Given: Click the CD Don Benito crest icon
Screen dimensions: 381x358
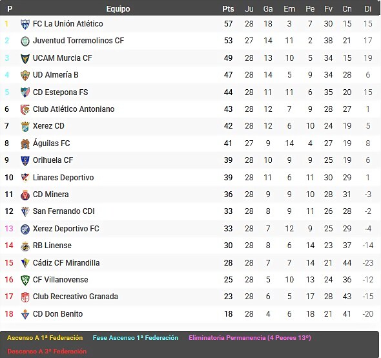Looking at the screenshot, I should [x=25, y=314].
